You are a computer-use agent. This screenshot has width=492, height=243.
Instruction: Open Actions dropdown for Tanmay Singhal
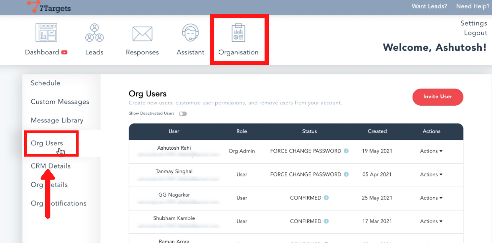pos(431,174)
